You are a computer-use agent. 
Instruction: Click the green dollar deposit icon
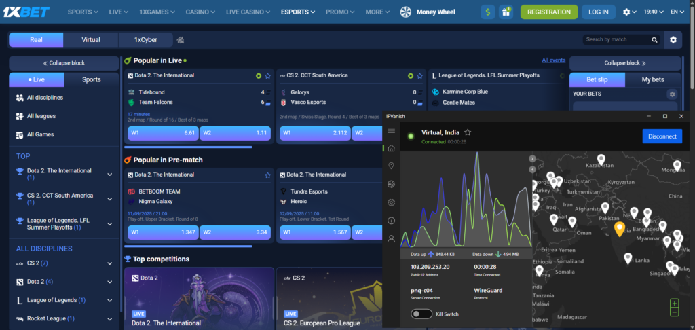(x=488, y=12)
